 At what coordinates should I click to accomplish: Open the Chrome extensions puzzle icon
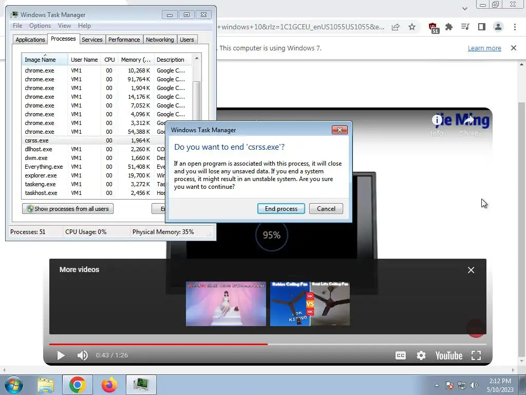pyautogui.click(x=449, y=27)
